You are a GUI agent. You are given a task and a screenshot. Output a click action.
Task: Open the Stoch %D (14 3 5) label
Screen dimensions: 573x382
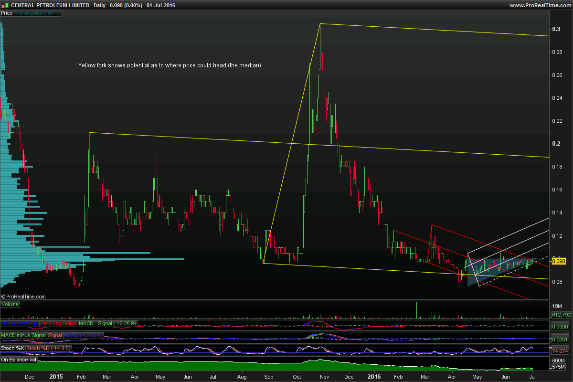tap(49, 348)
